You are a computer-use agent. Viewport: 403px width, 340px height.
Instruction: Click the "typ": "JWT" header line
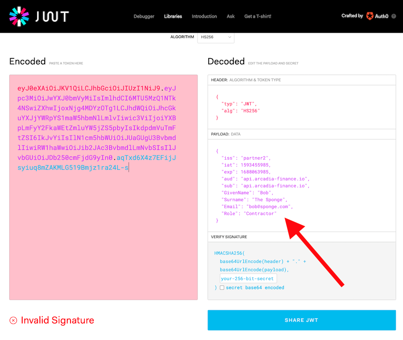pyautogui.click(x=239, y=104)
